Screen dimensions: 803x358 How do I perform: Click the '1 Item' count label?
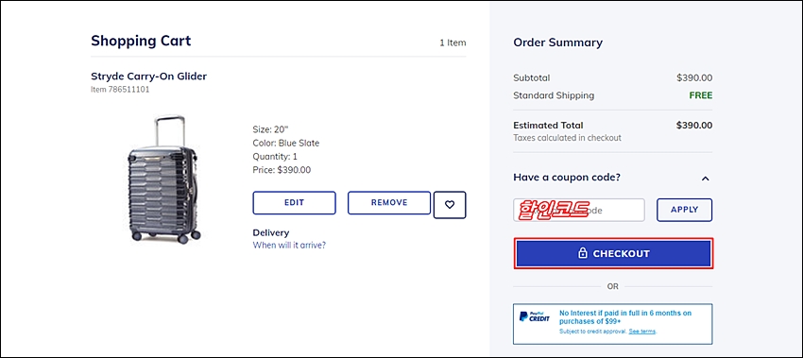coord(453,43)
